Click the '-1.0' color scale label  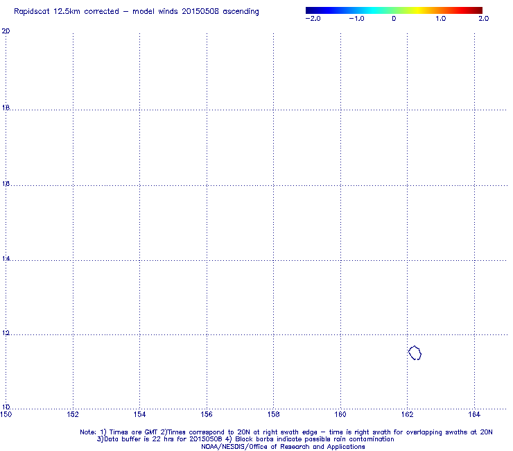(x=356, y=19)
